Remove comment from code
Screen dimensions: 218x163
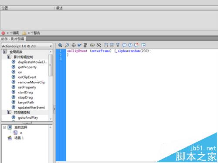click(x=136, y=45)
